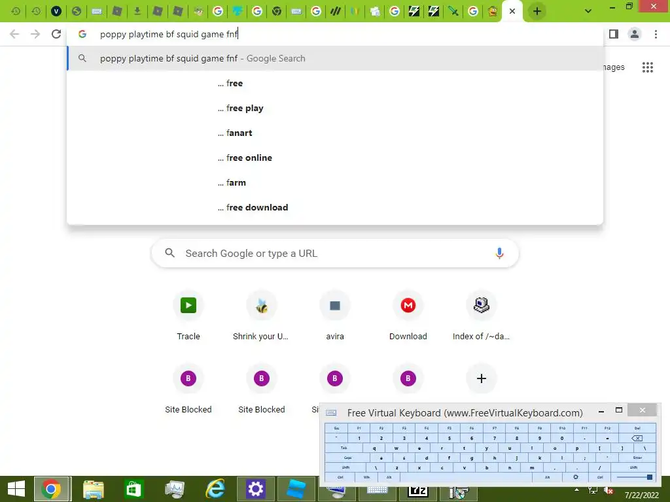
Task: Close the active browser tab
Action: pos(512,11)
